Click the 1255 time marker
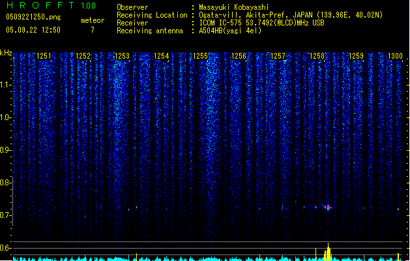The height and width of the screenshot is (261, 410). (200, 56)
